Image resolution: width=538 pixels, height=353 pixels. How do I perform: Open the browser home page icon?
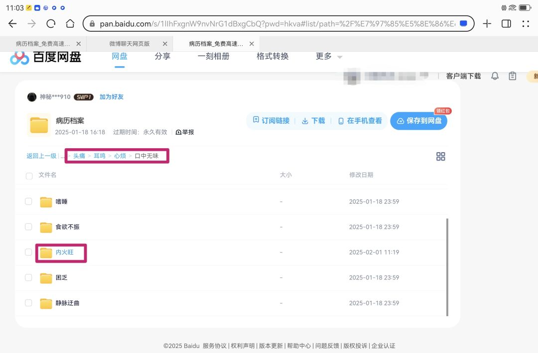click(70, 24)
